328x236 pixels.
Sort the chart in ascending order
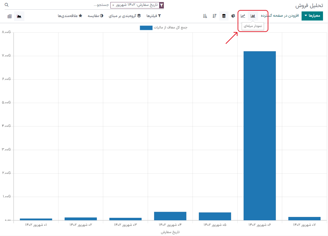(205, 16)
